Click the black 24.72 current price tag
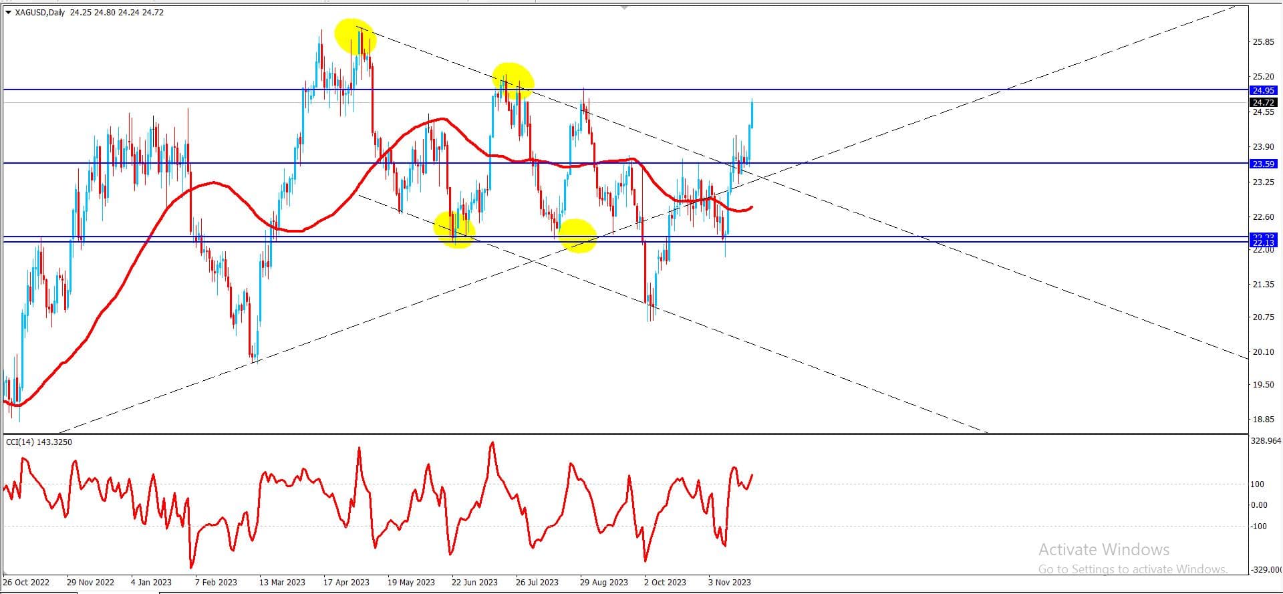This screenshot has width=1283, height=594. coord(1263,102)
